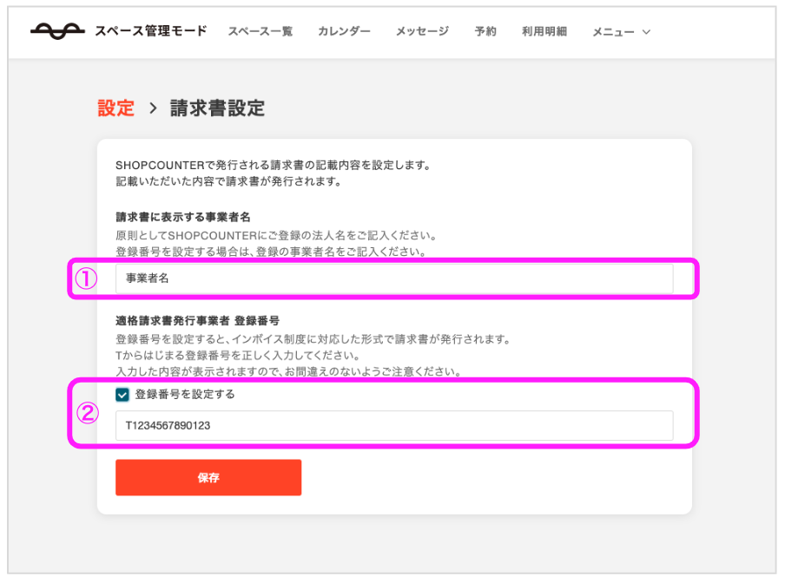
Task: Click the circled number ① marker
Action: [x=86, y=278]
